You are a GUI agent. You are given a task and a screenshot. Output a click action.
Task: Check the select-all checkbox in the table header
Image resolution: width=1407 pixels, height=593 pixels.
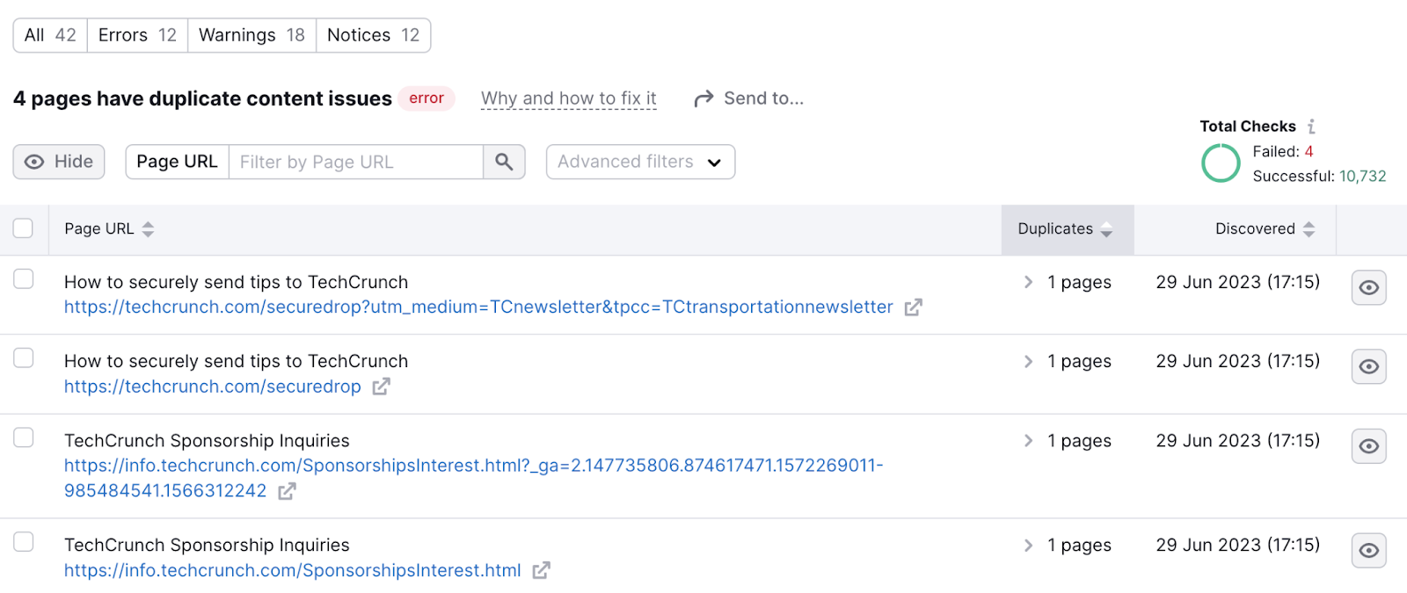coord(23,228)
